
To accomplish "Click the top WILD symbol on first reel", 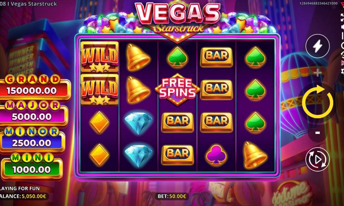I will click(100, 57).
